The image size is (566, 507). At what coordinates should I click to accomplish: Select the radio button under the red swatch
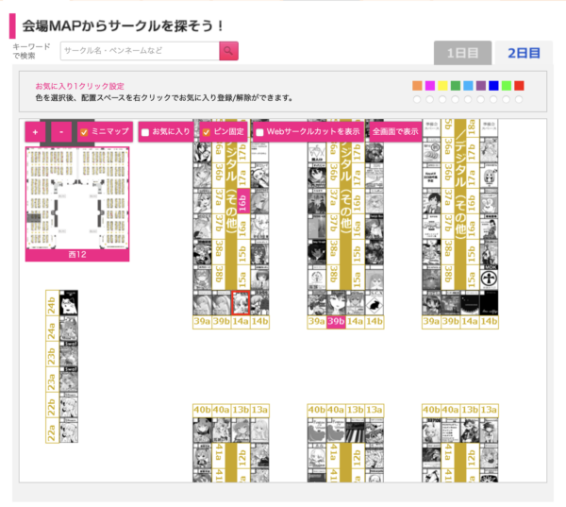click(519, 99)
